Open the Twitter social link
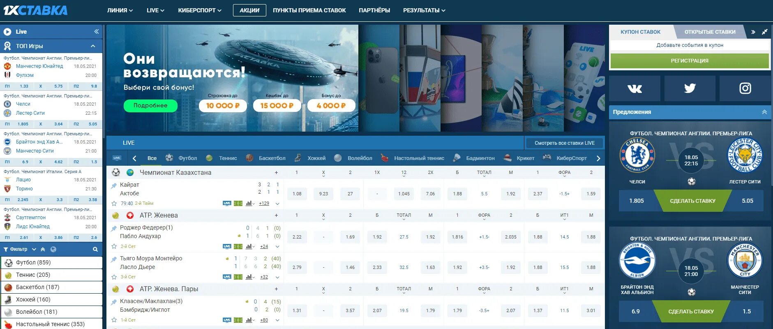This screenshot has width=773, height=329. click(x=690, y=88)
